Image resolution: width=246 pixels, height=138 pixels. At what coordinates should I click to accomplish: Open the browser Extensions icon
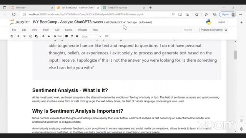(197, 15)
